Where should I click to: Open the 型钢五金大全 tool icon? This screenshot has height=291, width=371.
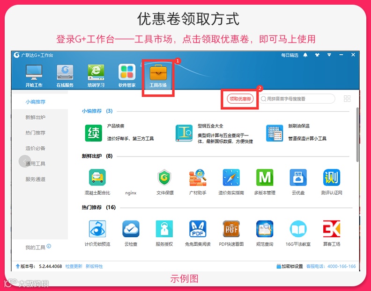[x=184, y=133]
